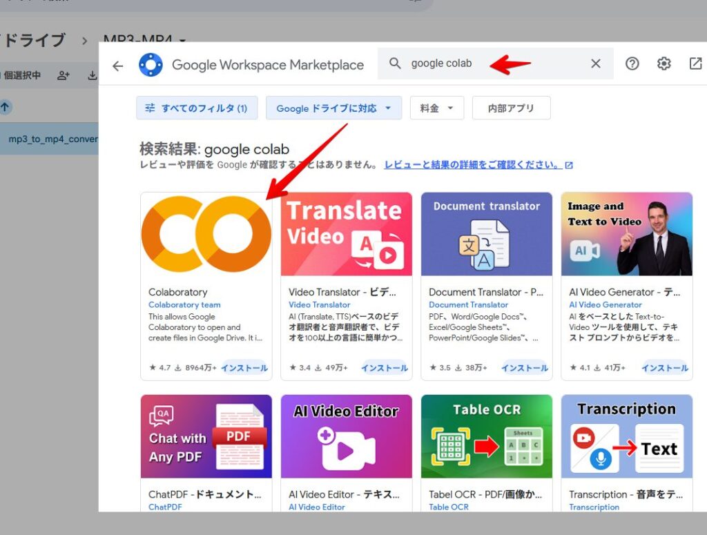Open the AI Video Editor developer link
The image size is (707, 535).
click(316, 507)
